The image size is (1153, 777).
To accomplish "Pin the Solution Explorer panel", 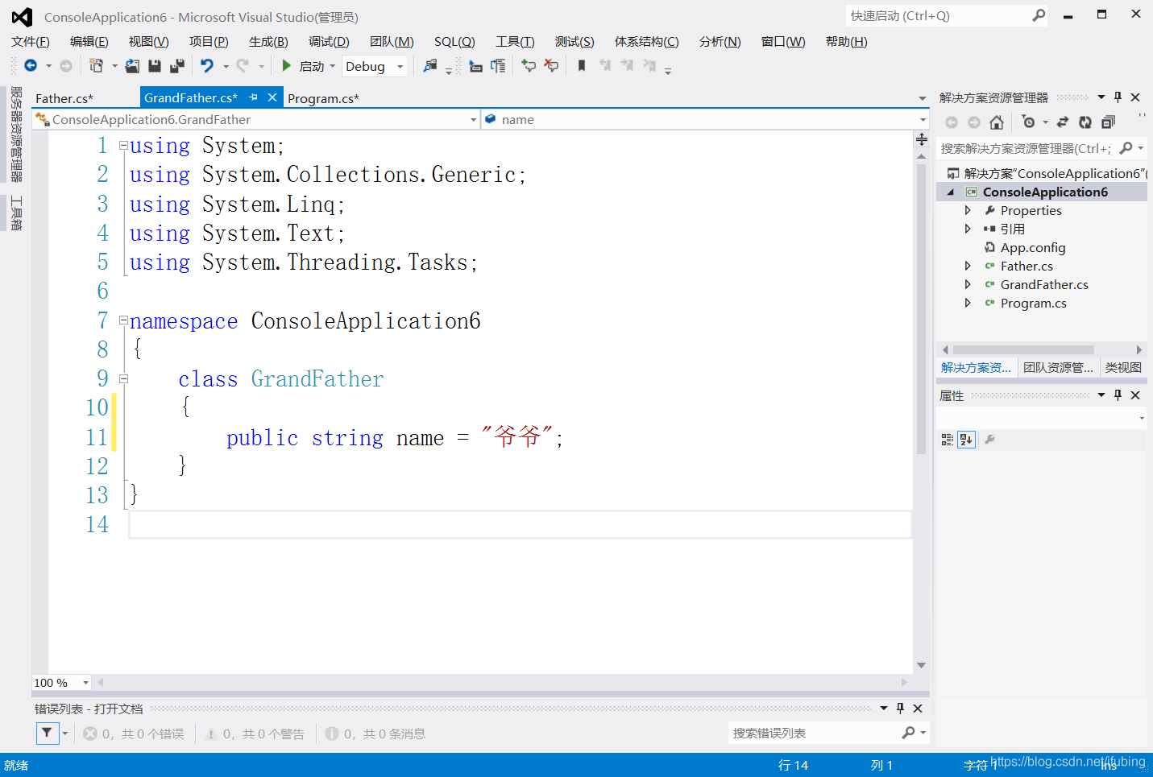I will [x=1118, y=97].
